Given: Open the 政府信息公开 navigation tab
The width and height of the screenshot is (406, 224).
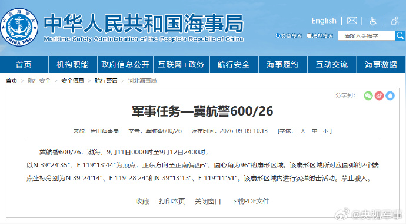Looking at the screenshot, I should 125,64.
